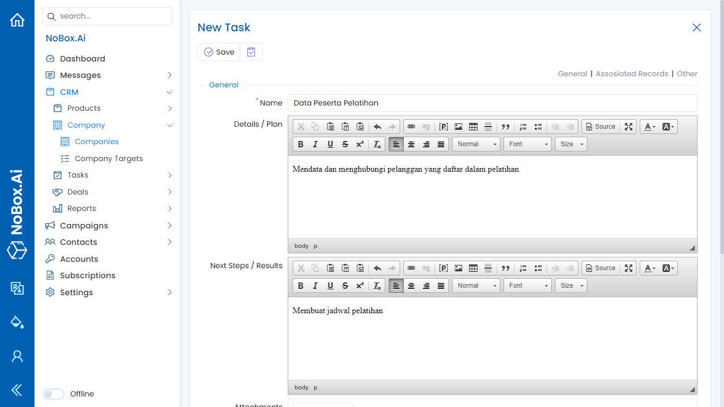Insert a link in Details editor
This screenshot has width=724, height=407.
(411, 127)
